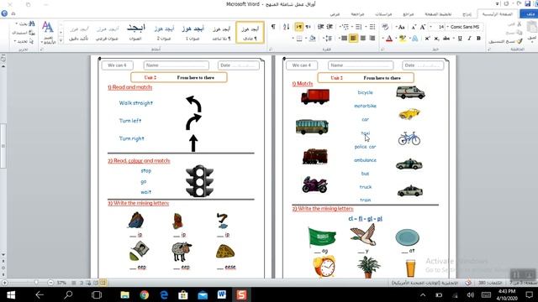This screenshot has height=302, width=538.
Task: Switch to the Insert ribbon tab
Action: click(x=467, y=14)
